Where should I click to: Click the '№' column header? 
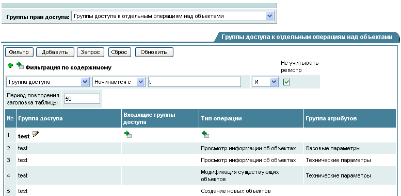point(10,118)
